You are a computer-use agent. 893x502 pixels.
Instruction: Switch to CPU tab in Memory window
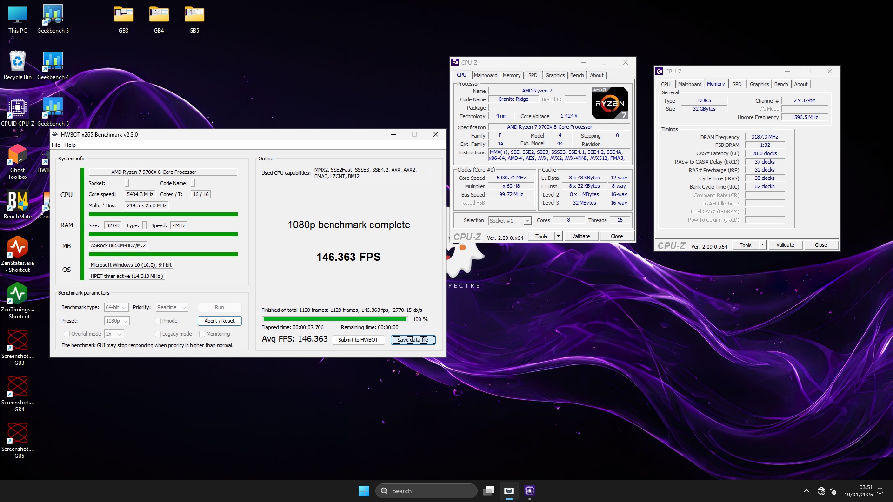pos(666,84)
